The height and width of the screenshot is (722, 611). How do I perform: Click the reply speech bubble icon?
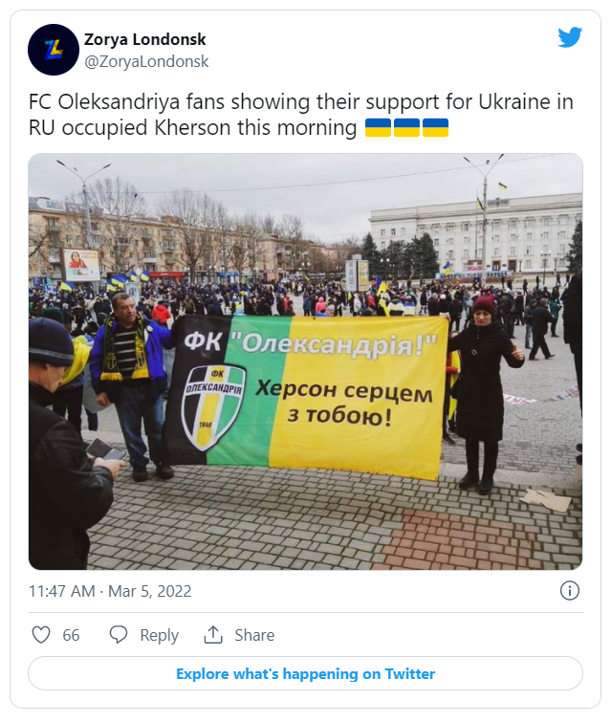pos(119,635)
